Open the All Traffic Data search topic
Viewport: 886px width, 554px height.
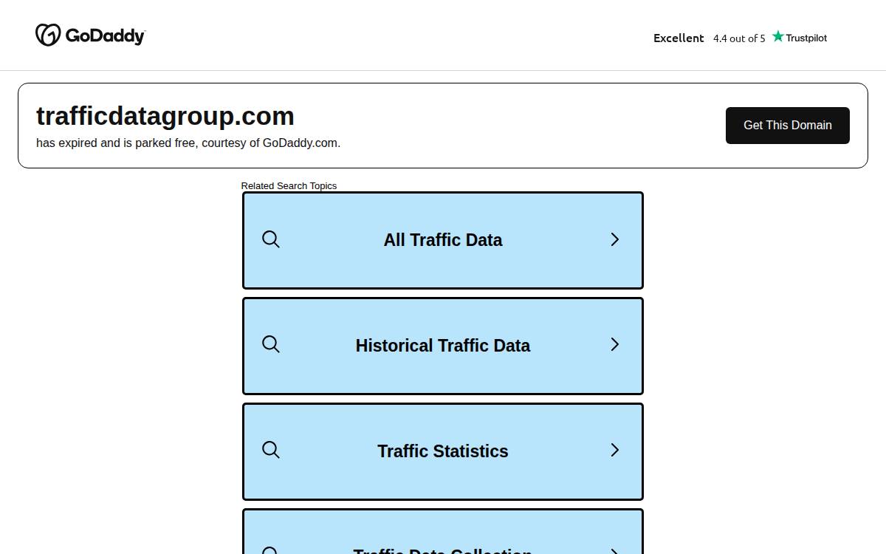click(x=443, y=240)
